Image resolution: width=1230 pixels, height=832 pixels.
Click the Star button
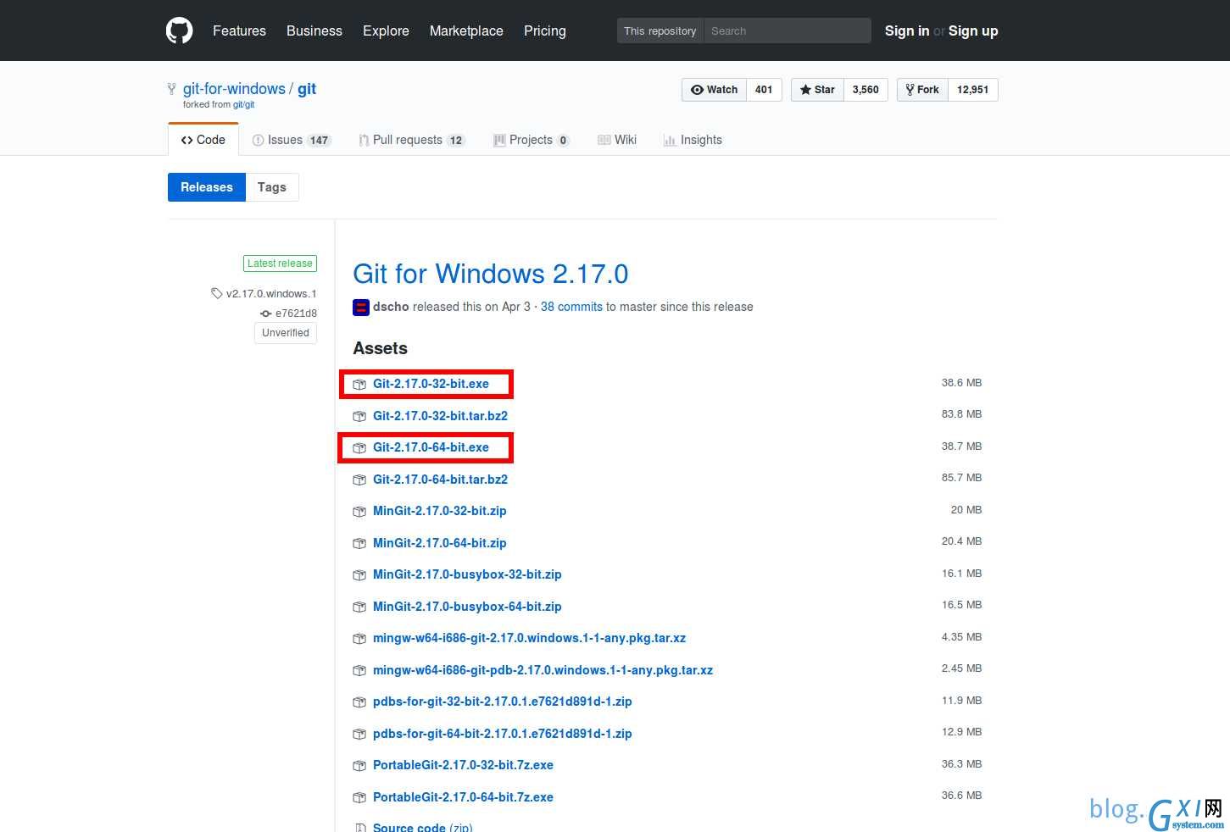coord(817,90)
